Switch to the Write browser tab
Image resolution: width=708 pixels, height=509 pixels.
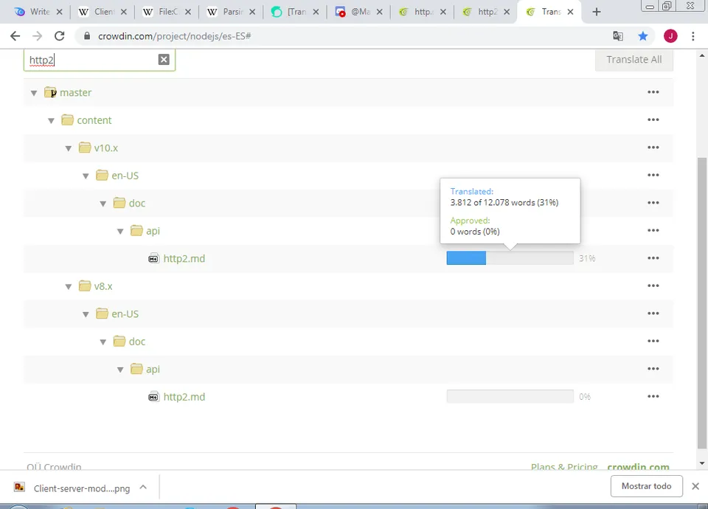[x=36, y=12]
